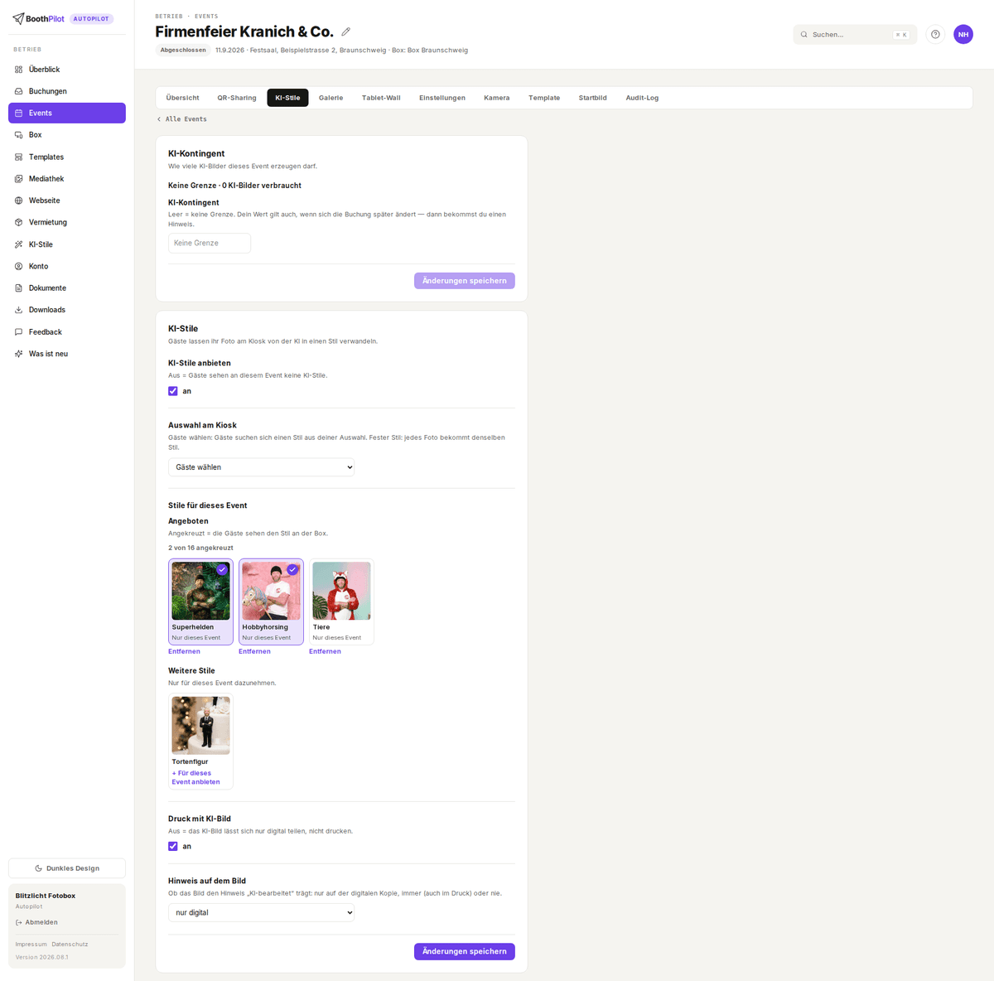Toggle the Druck mit KI-Bild checkbox
Screen dimensions: 994x981
coord(173,846)
